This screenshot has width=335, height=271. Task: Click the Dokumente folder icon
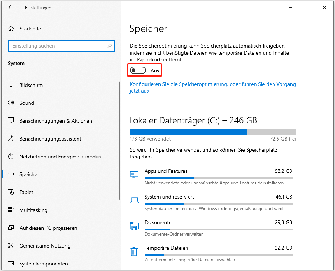tap(134, 226)
